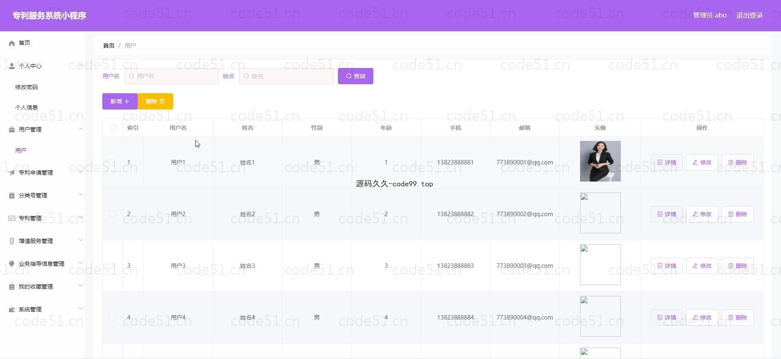Image resolution: width=781 pixels, height=359 pixels.
Task: Click the broken avatar image of 用户2
Action: pyautogui.click(x=600, y=213)
